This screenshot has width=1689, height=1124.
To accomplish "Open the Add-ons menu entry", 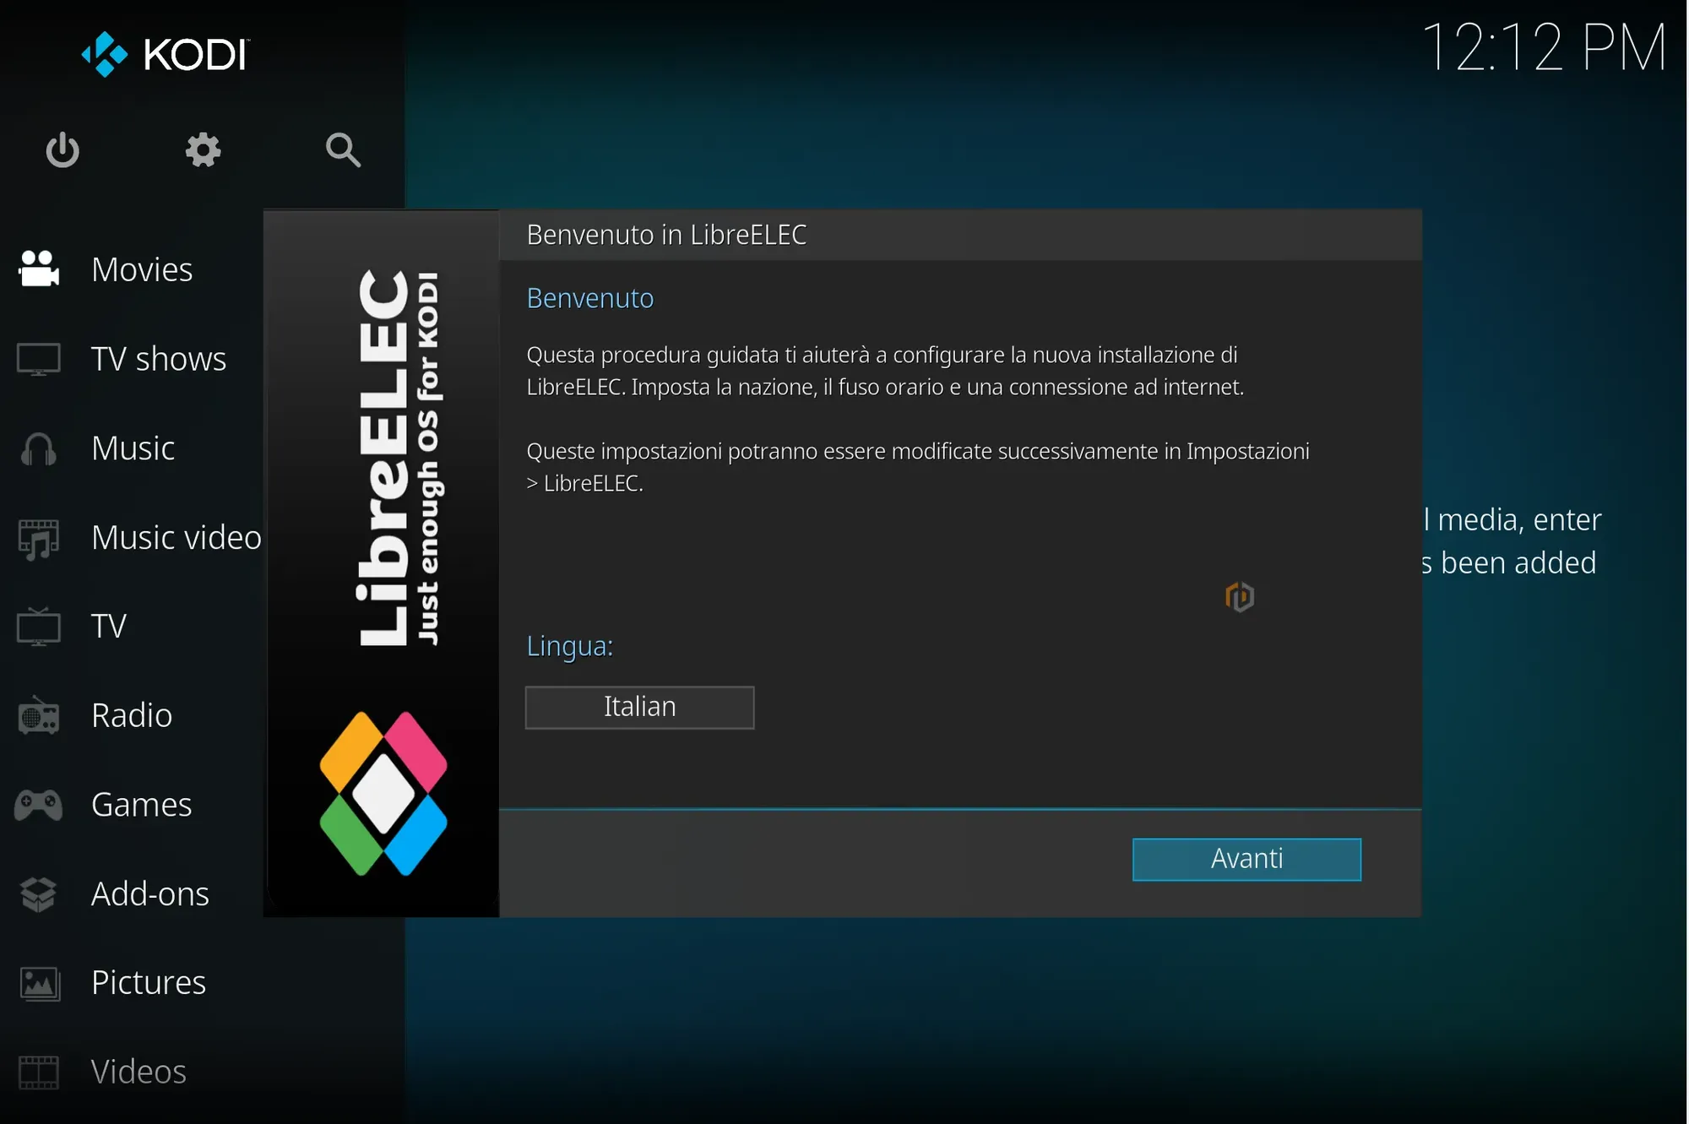I will pos(150,894).
